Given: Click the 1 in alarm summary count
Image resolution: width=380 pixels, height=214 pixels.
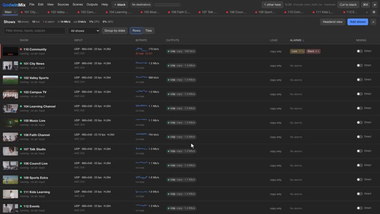Looking at the screenshot, I should click(49, 22).
